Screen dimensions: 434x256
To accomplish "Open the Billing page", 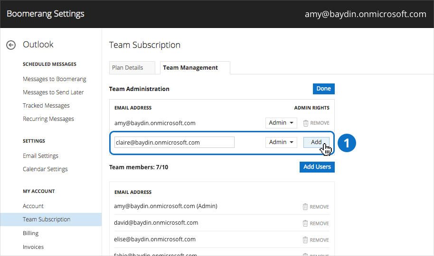I will pyautogui.click(x=31, y=233).
